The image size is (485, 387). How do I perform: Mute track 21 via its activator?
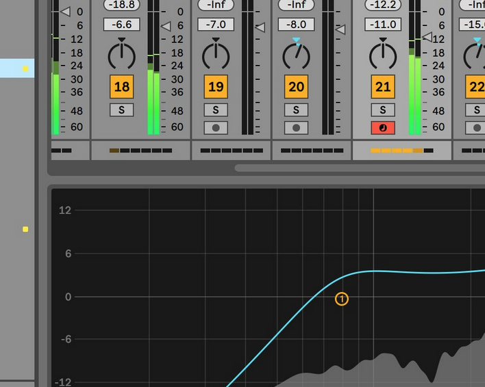(383, 87)
